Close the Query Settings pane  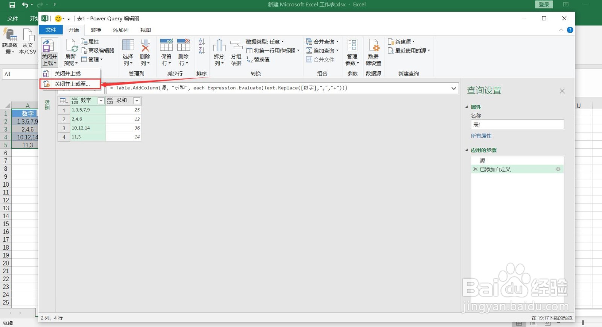click(x=562, y=91)
